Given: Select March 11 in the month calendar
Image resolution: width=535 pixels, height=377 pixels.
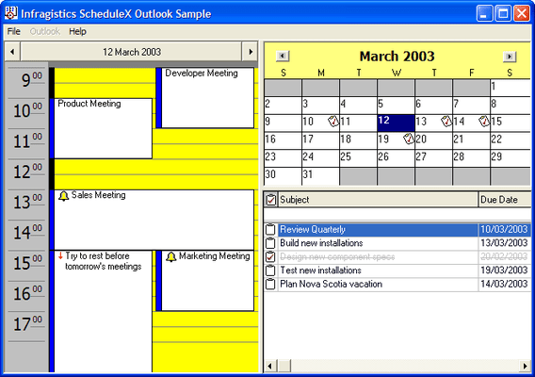Looking at the screenshot, I should (x=358, y=123).
